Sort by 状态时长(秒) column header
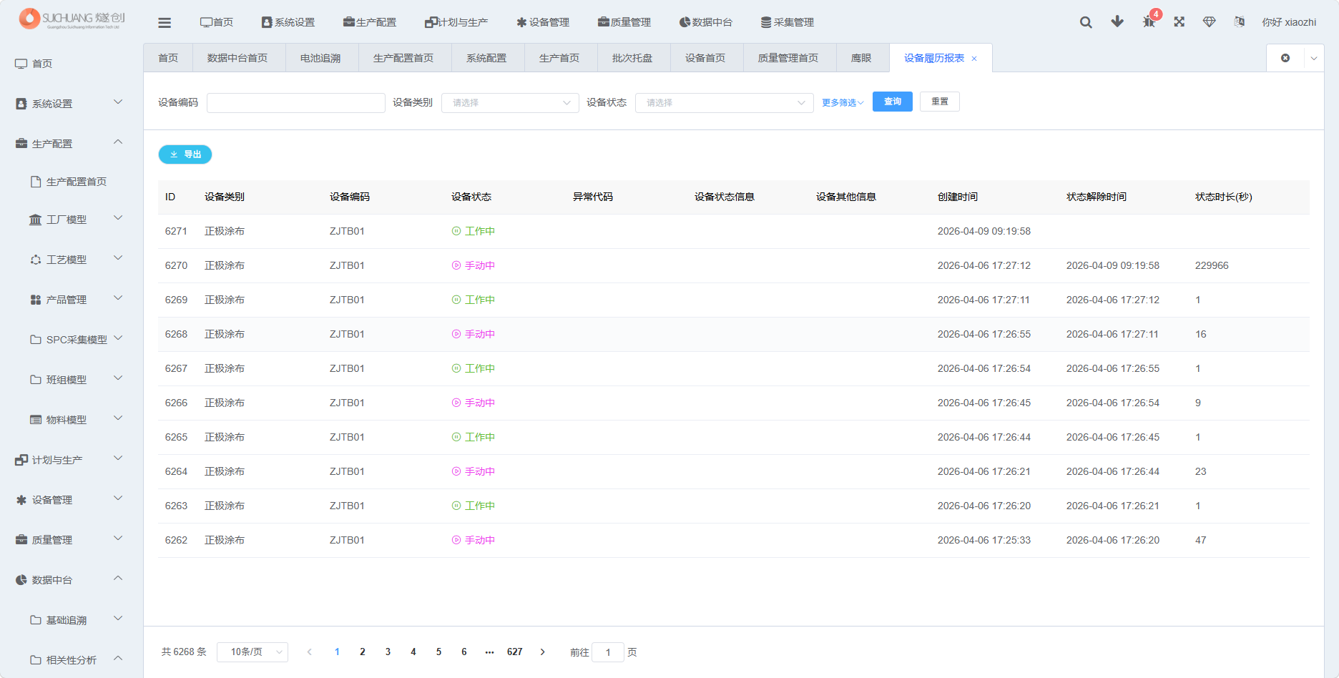The width and height of the screenshot is (1339, 678). tap(1224, 197)
